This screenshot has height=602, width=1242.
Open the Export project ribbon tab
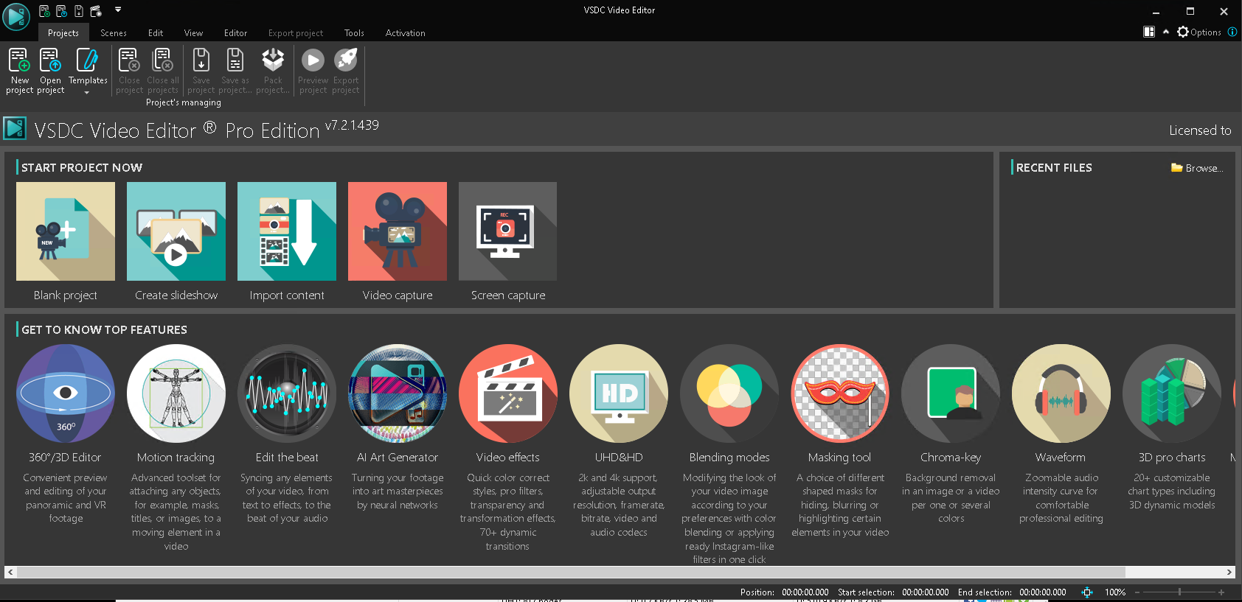point(296,33)
